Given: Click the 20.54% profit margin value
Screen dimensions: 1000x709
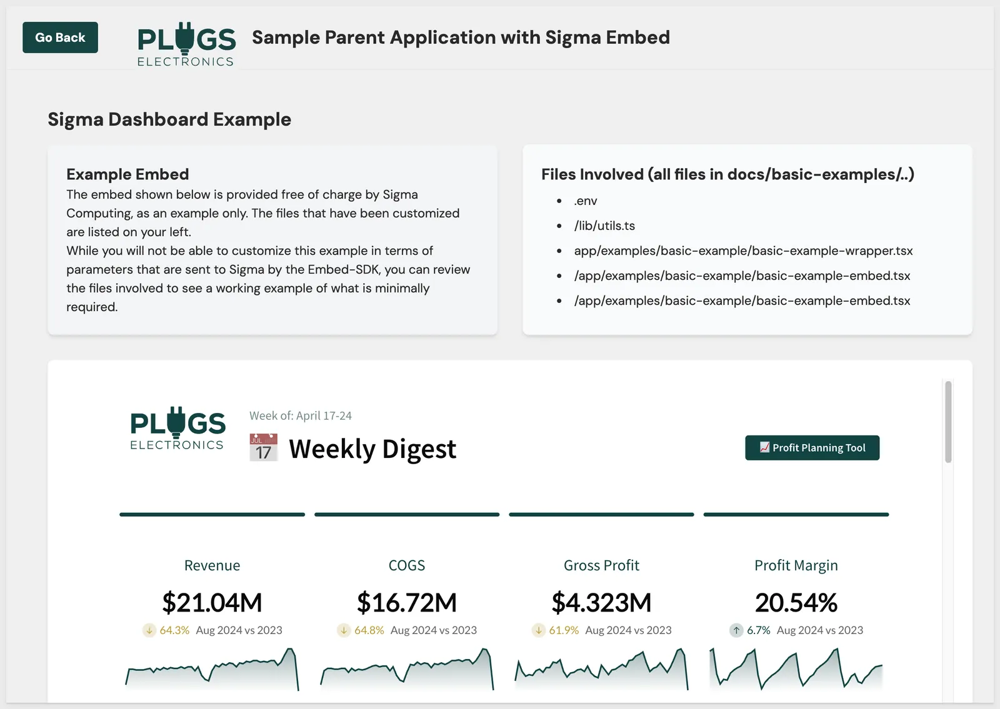Looking at the screenshot, I should click(x=796, y=603).
